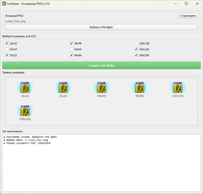Click log line 'Размер исходного PNG: 1024x1024'

click(29, 143)
